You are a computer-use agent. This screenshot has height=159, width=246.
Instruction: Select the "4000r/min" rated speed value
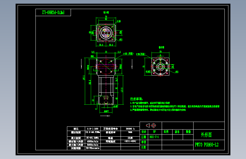pyautogui.click(x=93, y=141)
